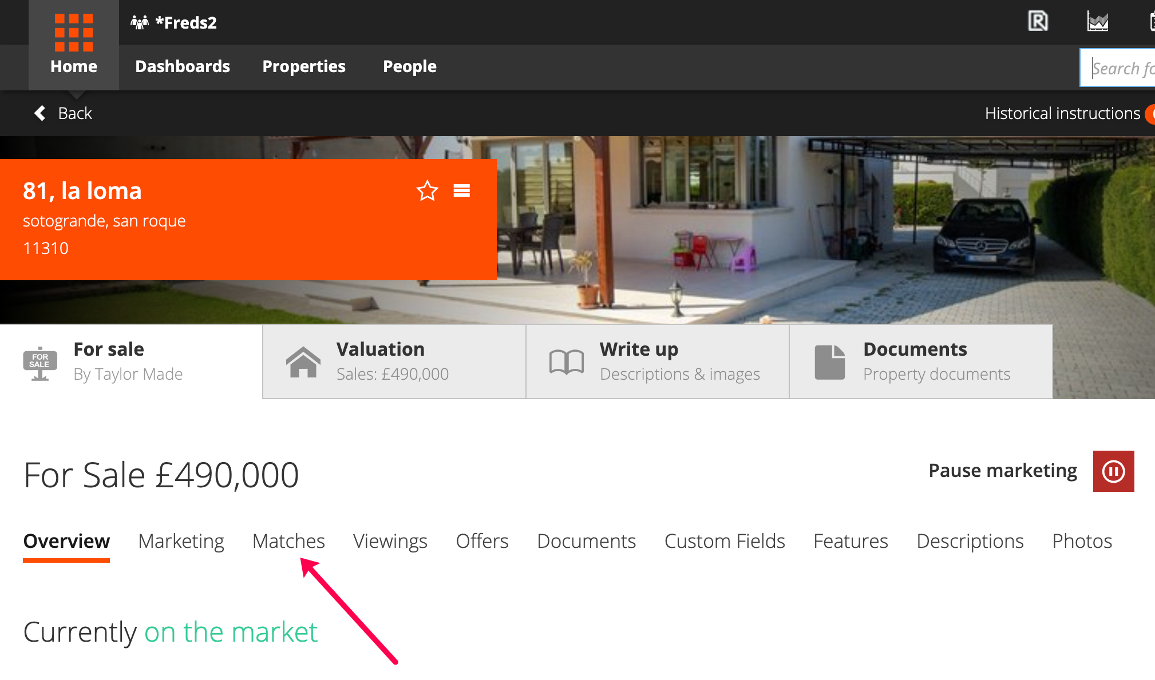This screenshot has width=1155, height=680.
Task: Click the Documents page icon
Action: click(830, 362)
